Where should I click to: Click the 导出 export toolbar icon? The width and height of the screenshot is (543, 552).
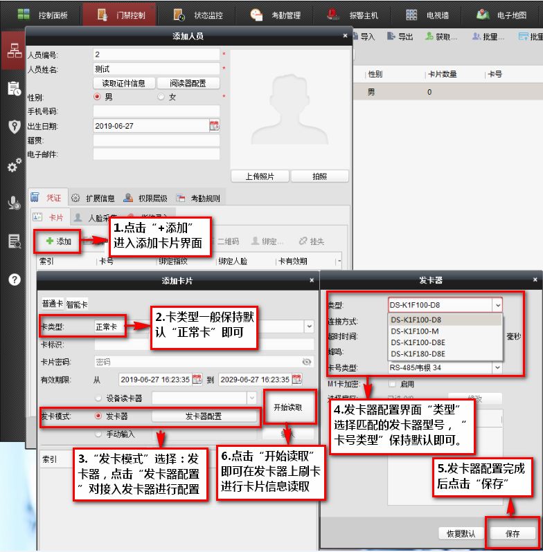pos(393,37)
